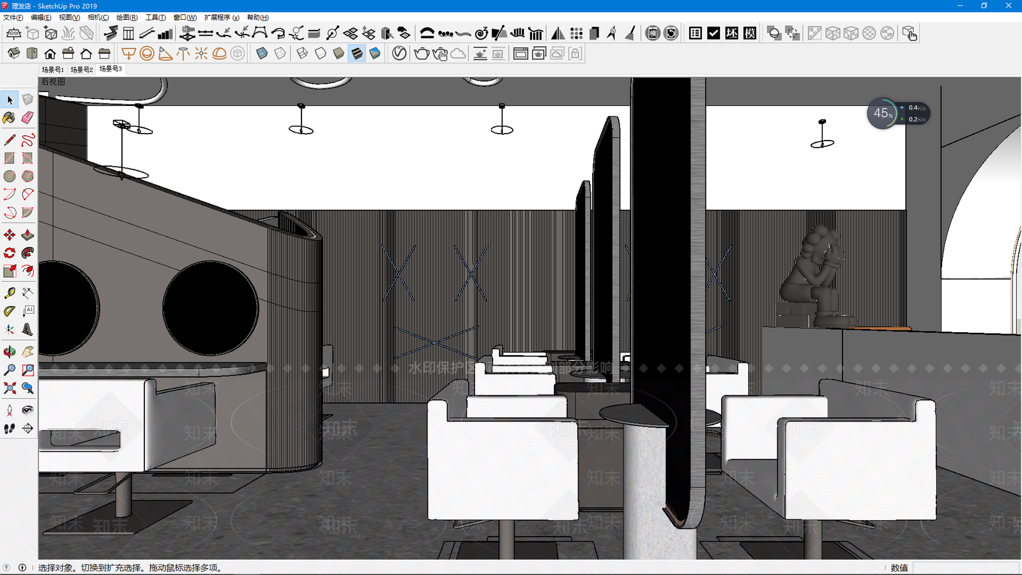Start render with the teapot icon

422,54
